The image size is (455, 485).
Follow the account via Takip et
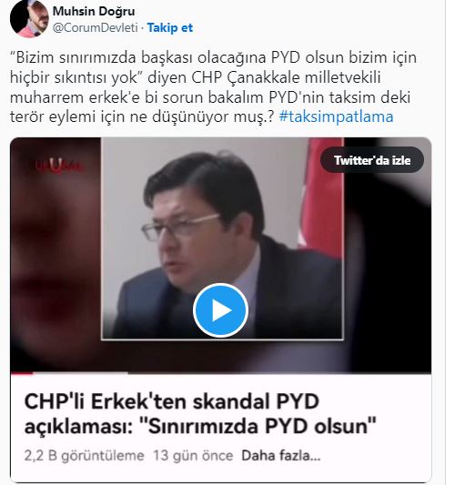pyautogui.click(x=170, y=28)
